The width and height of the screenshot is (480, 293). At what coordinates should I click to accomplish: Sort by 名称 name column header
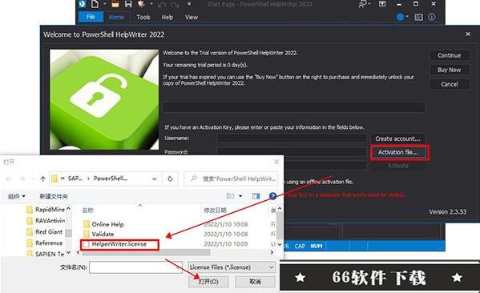pos(87,210)
